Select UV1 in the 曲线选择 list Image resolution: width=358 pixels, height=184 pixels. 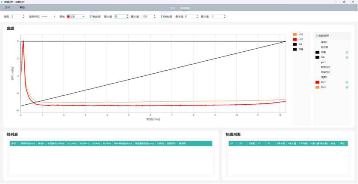323,82
